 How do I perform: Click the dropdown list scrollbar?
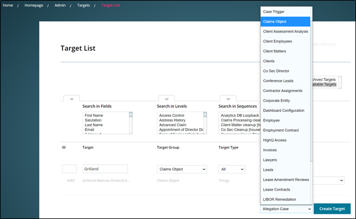tap(311, 91)
